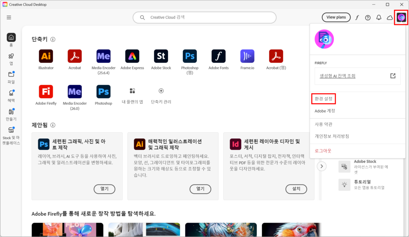
Task: Switch to the 앱 sidebar tab
Action: (x=11, y=59)
